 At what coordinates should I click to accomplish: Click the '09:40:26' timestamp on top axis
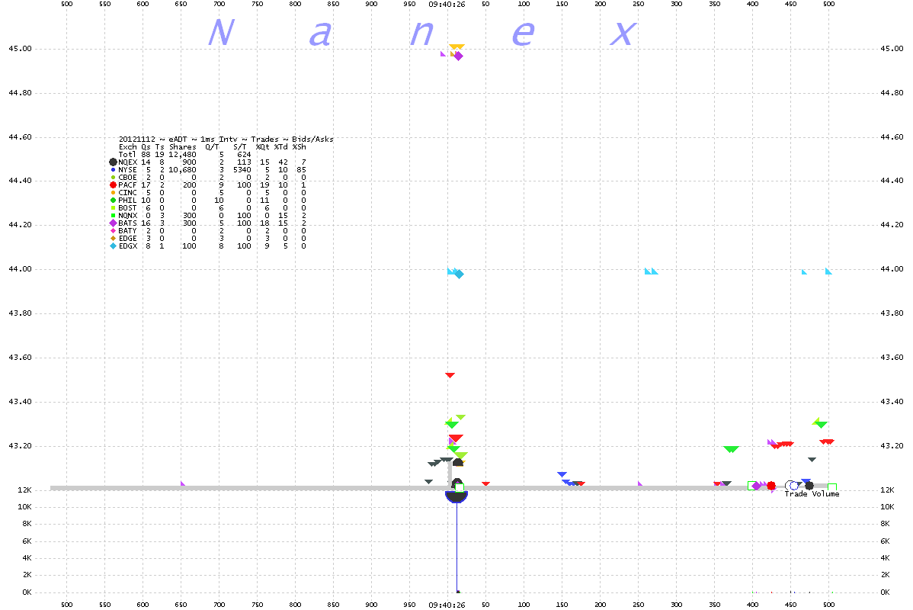(x=447, y=4)
